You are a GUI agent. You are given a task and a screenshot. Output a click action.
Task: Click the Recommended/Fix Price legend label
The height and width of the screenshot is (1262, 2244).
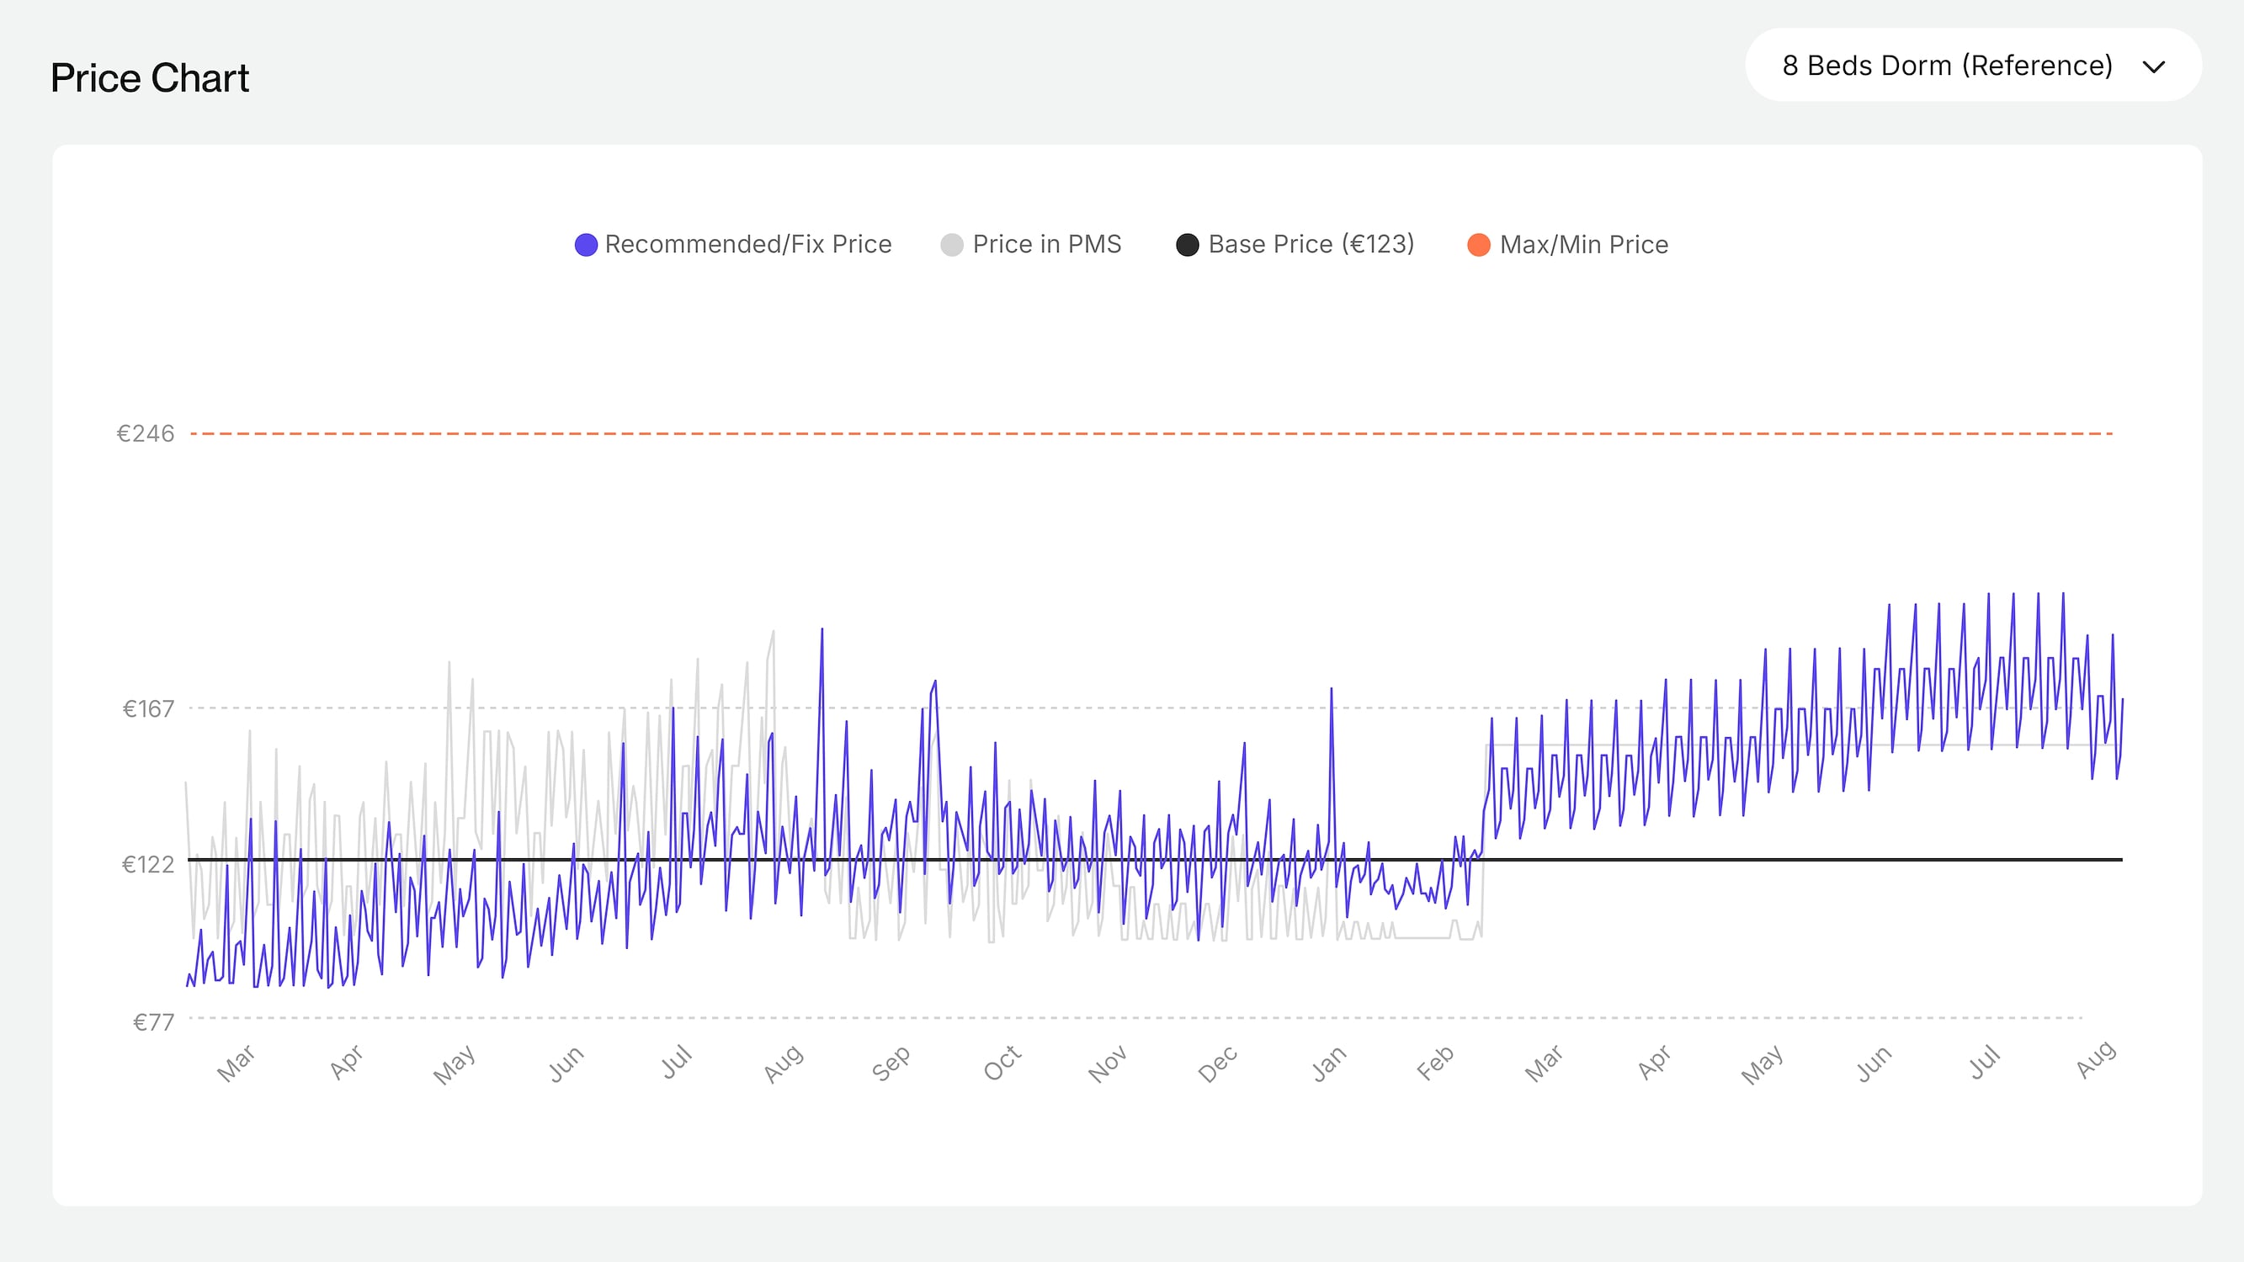(747, 245)
